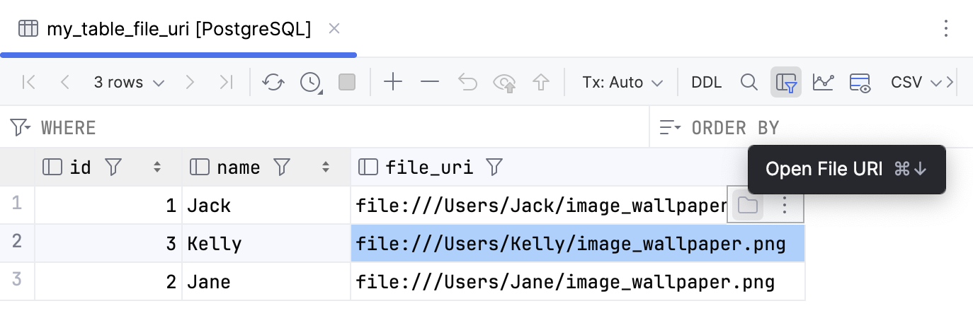Click the Submit changes up-arrow icon

click(541, 83)
